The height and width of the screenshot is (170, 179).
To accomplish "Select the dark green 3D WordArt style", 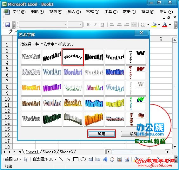I will (52, 119).
